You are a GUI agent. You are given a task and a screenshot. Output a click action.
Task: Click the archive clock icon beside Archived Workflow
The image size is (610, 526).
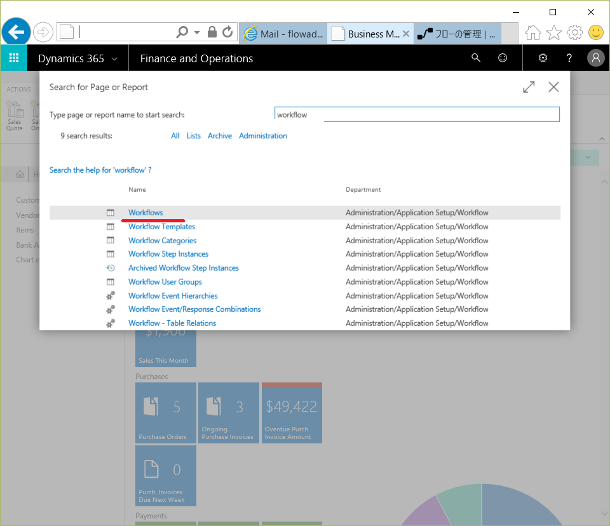coord(111,267)
